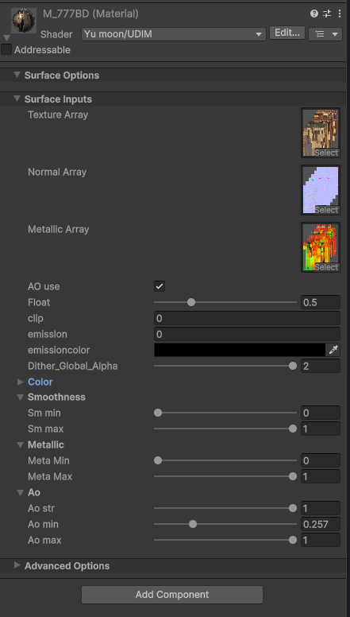350x617 pixels.
Task: Click the Ao min value field
Action: point(321,524)
